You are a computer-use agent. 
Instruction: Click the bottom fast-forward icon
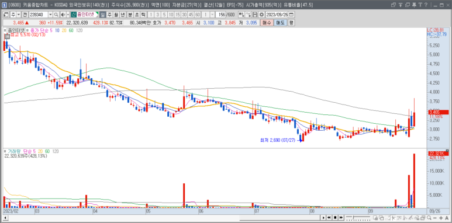coord(341,218)
